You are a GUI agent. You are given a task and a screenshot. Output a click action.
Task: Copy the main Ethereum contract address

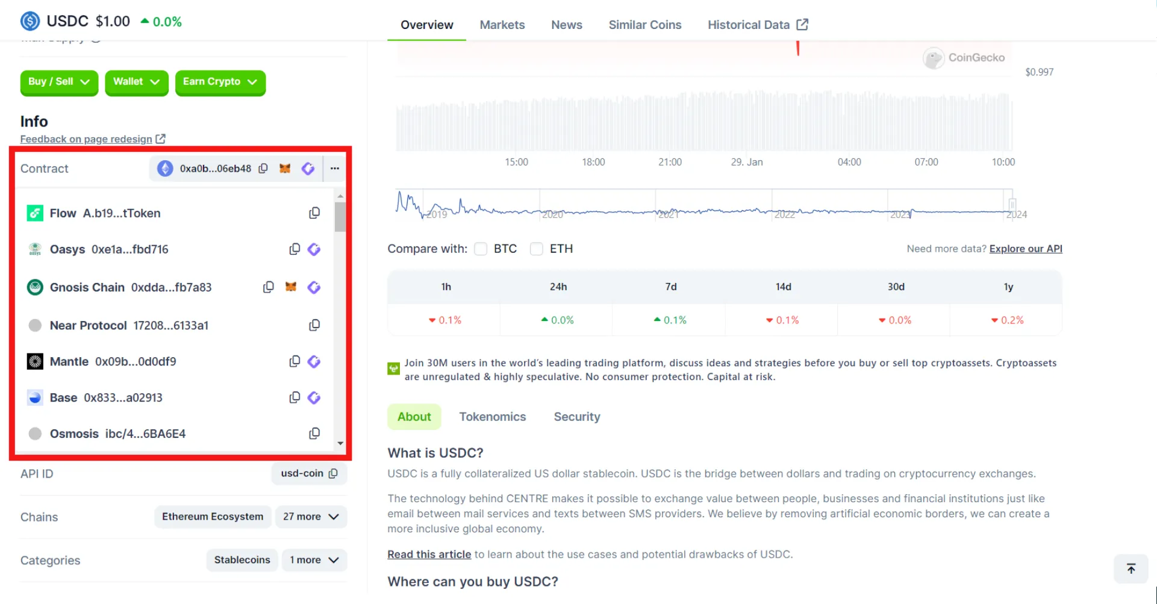point(263,169)
